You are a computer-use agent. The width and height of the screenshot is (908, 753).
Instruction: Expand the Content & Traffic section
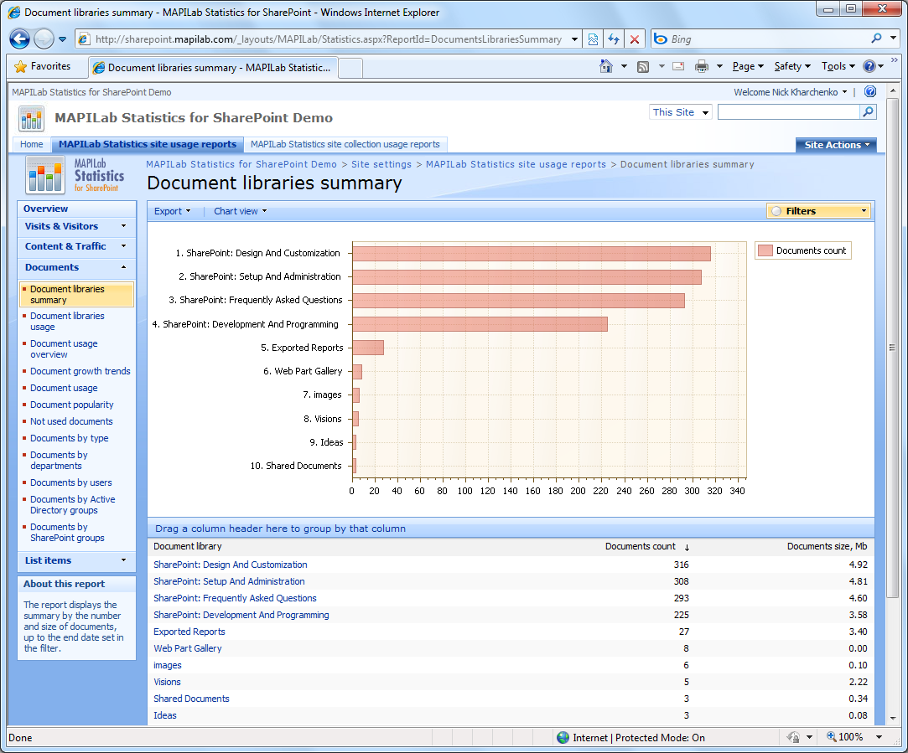[x=75, y=246]
